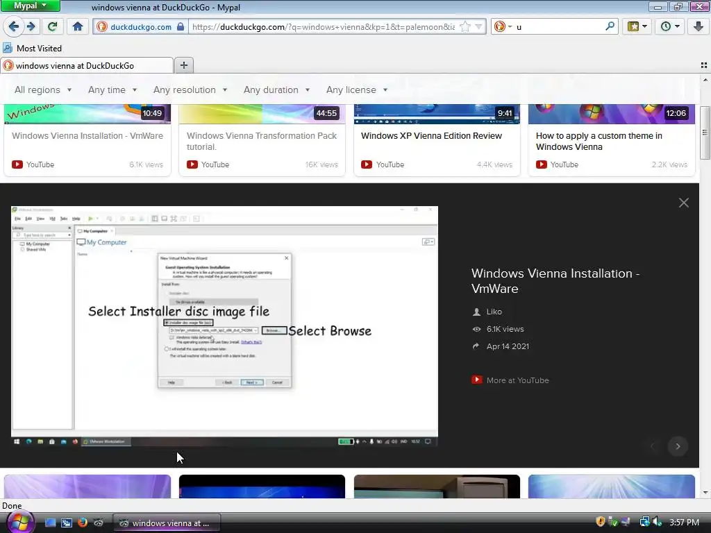Click the 2.2K views text on fourth card

(669, 164)
